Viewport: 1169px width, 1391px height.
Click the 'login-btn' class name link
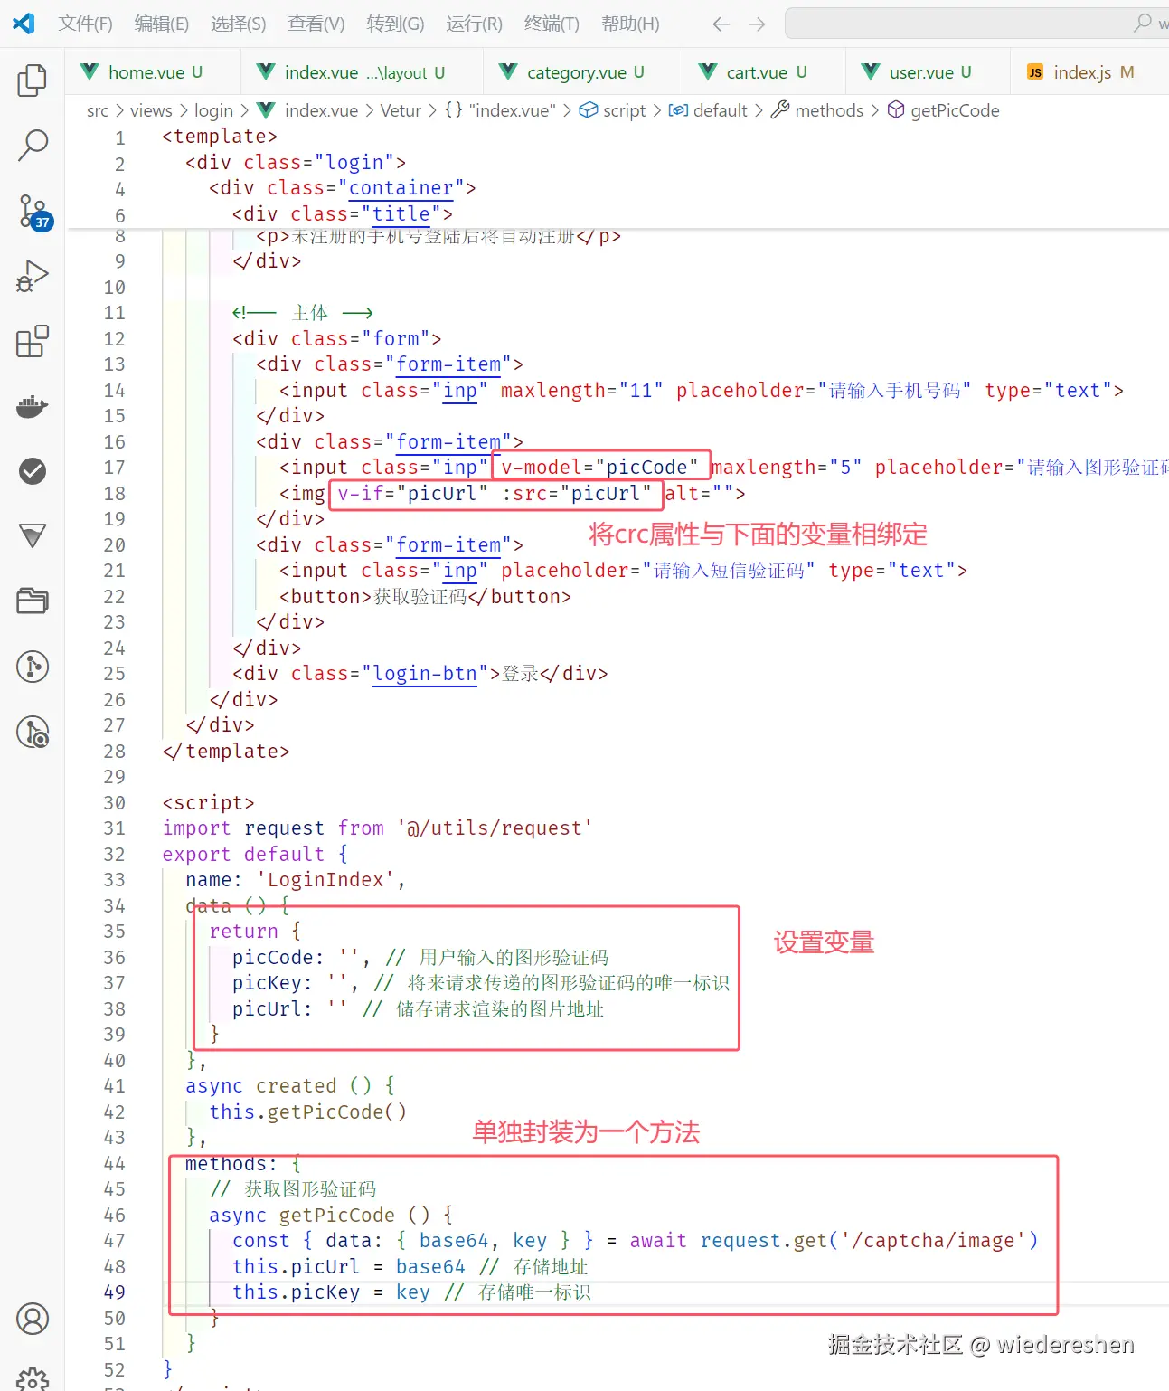click(425, 674)
